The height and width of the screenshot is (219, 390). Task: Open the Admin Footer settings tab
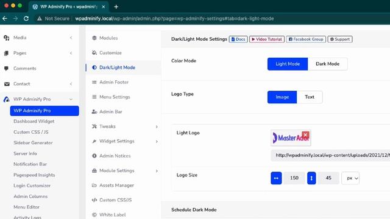[123, 82]
